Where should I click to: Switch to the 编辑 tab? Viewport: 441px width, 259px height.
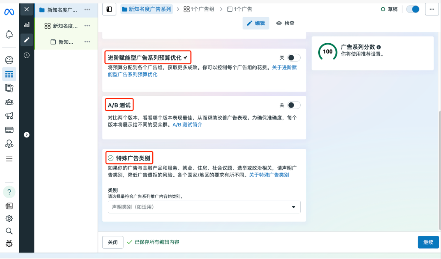(256, 23)
